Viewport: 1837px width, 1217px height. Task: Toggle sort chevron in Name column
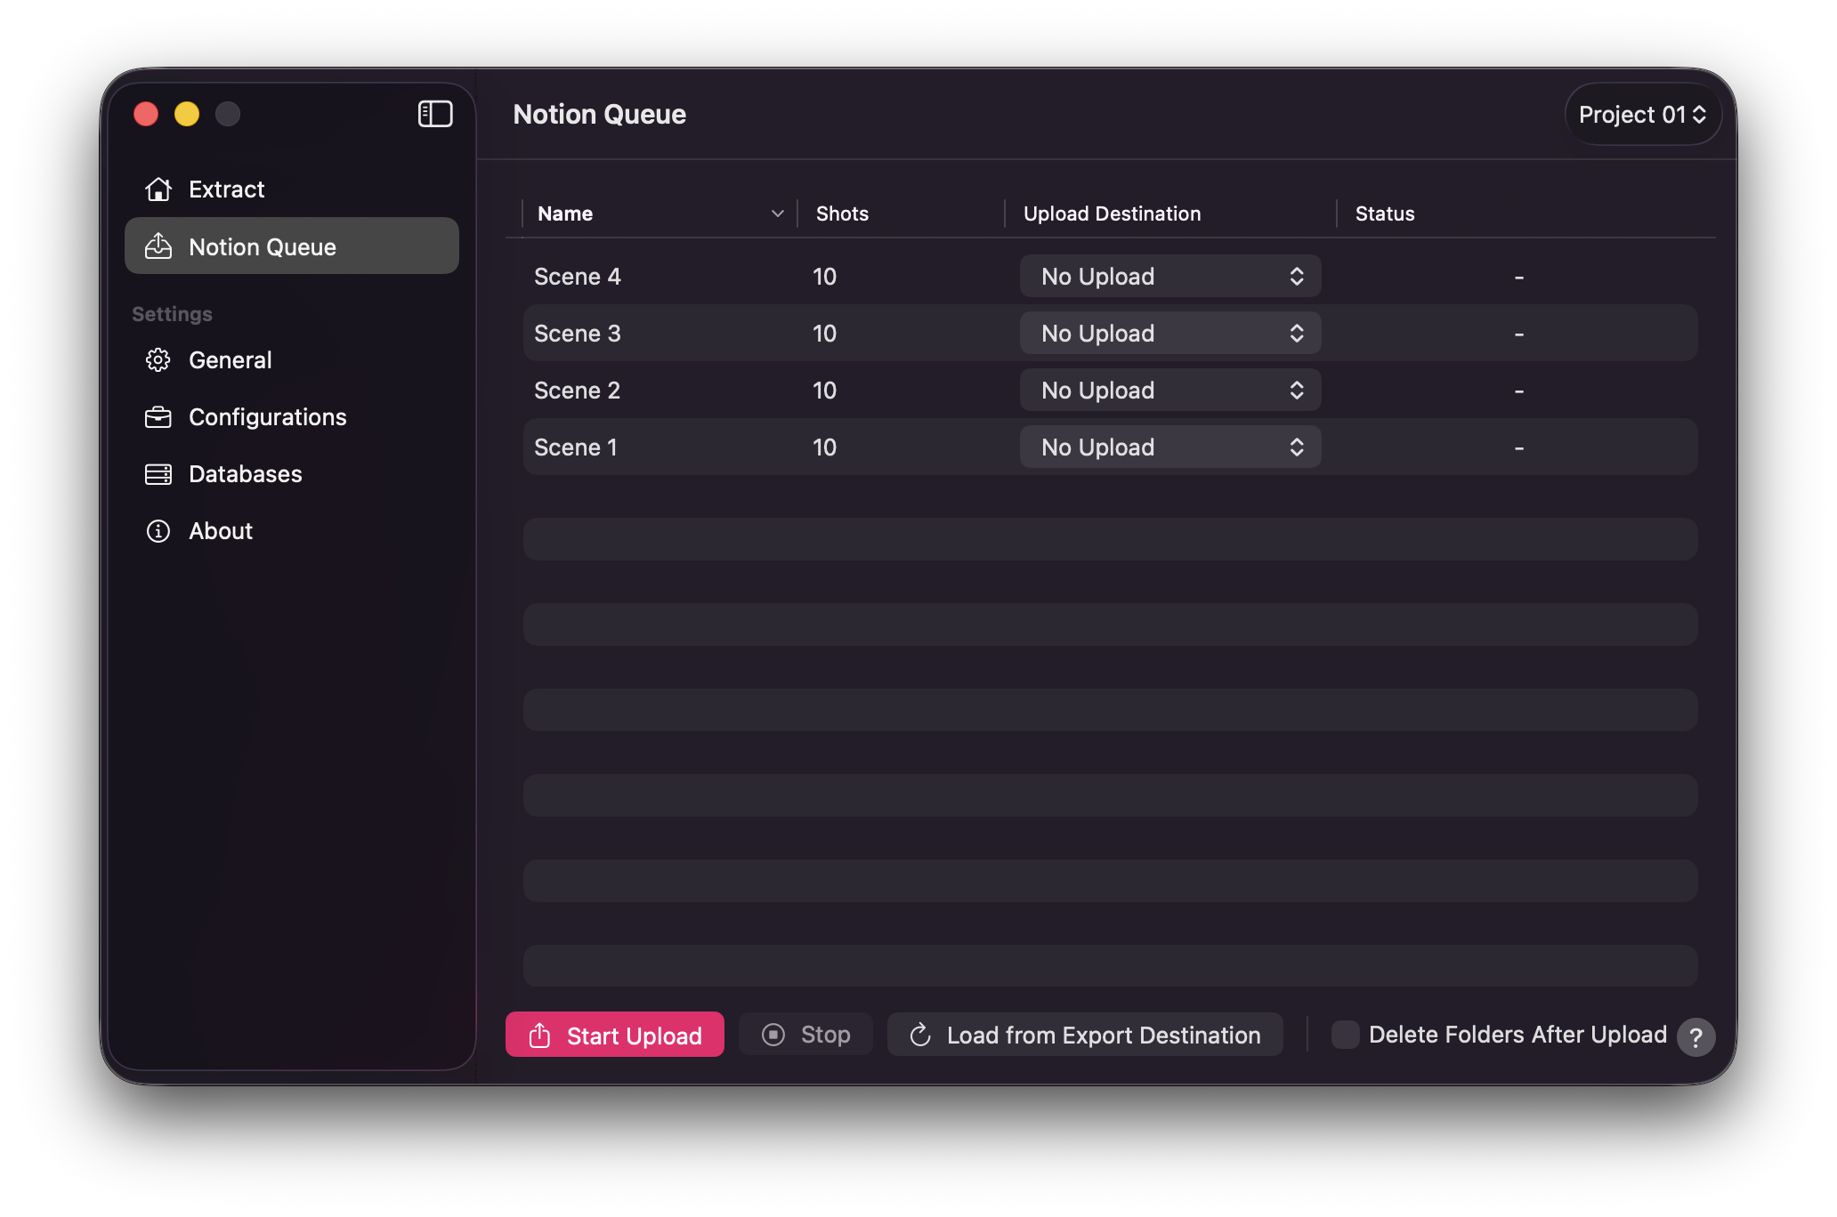(778, 214)
